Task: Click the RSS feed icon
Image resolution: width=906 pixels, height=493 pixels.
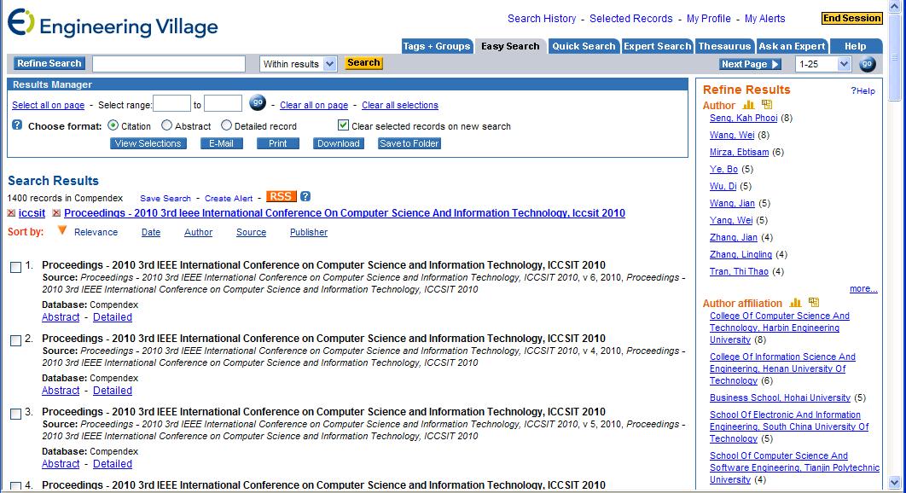Action: click(281, 196)
